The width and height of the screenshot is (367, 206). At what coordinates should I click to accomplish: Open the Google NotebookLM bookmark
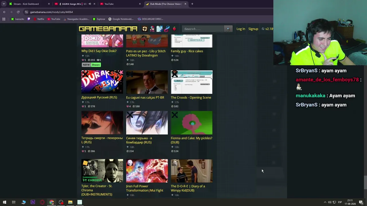tap(121, 19)
